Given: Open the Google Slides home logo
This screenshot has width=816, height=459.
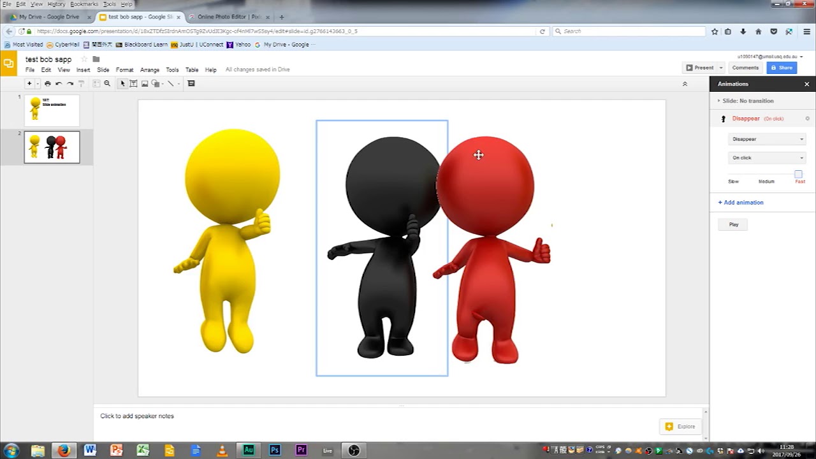Looking at the screenshot, I should tap(8, 63).
